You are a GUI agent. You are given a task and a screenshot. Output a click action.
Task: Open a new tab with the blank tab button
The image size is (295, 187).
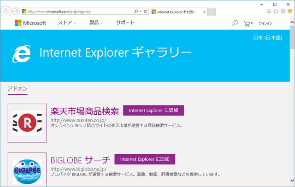coord(212,12)
